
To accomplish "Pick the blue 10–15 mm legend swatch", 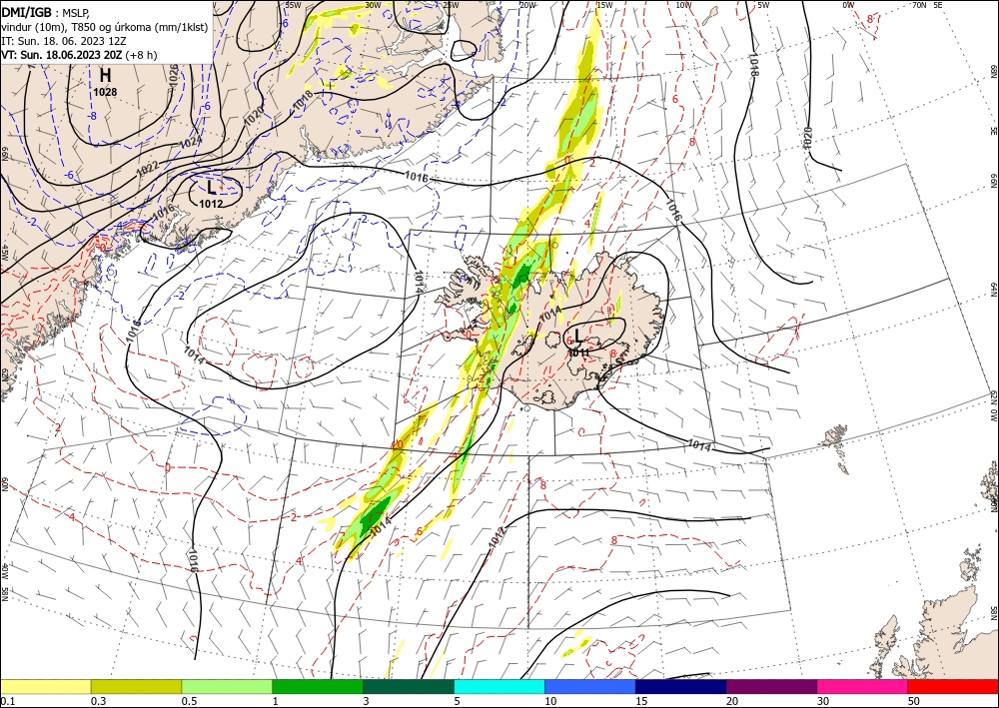I will click(590, 686).
